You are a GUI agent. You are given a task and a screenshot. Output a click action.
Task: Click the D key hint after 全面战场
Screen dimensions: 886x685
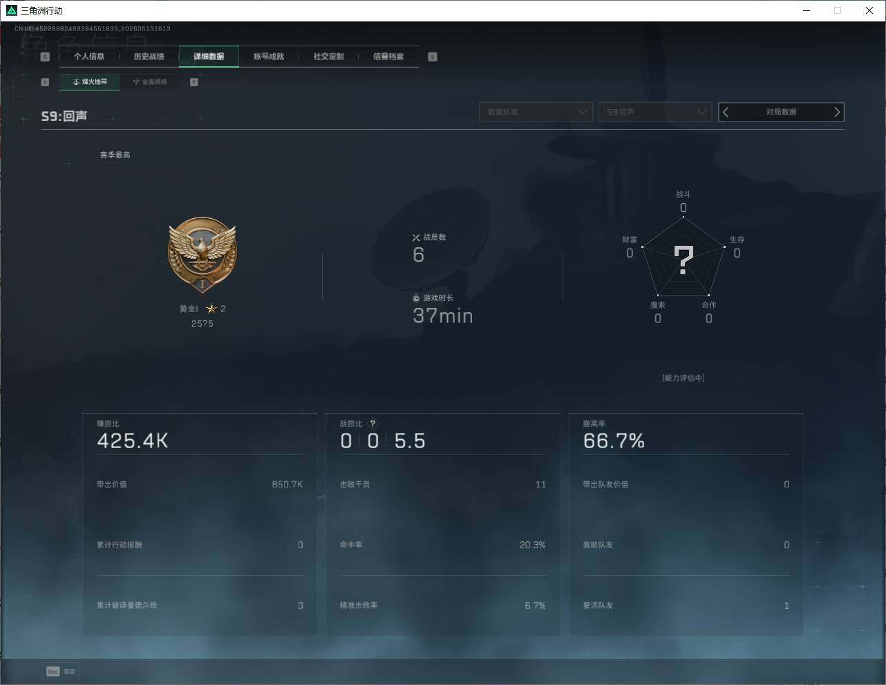[x=194, y=82]
